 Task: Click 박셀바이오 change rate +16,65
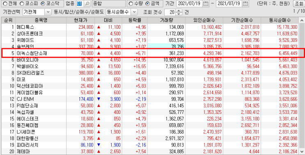pyautogui.click(x=140, y=67)
